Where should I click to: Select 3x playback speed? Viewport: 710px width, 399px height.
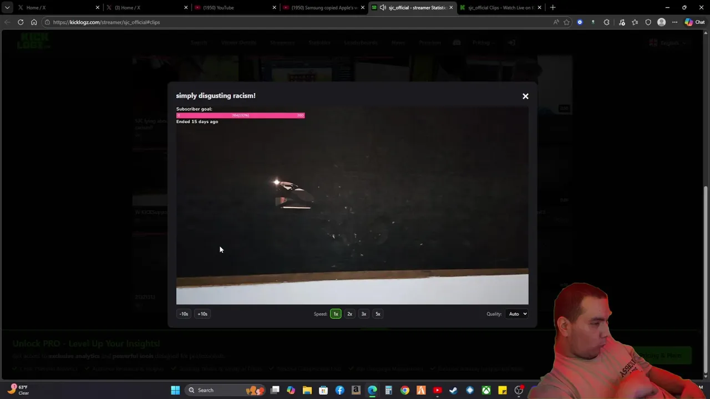[x=364, y=314]
